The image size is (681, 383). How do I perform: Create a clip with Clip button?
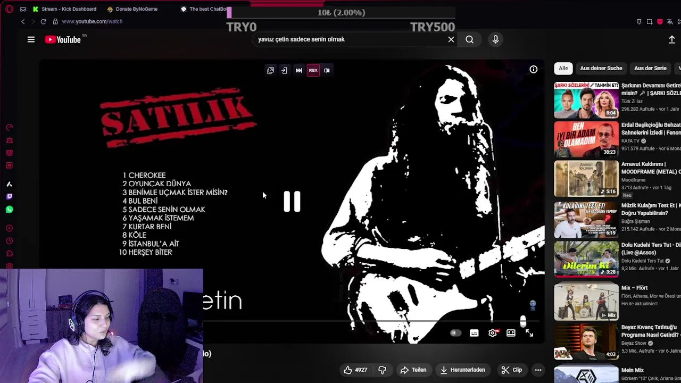coord(512,370)
